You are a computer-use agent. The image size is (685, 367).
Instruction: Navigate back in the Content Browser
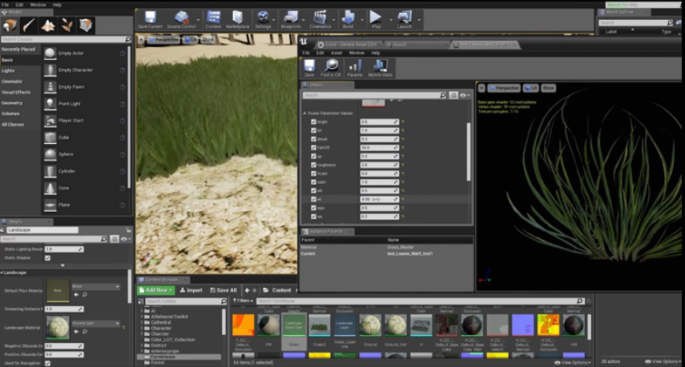pyautogui.click(x=248, y=290)
